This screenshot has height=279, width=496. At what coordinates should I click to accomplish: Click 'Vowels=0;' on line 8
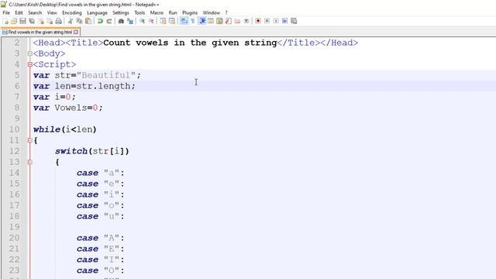pyautogui.click(x=78, y=108)
